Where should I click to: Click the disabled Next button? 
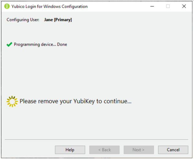[138, 150]
